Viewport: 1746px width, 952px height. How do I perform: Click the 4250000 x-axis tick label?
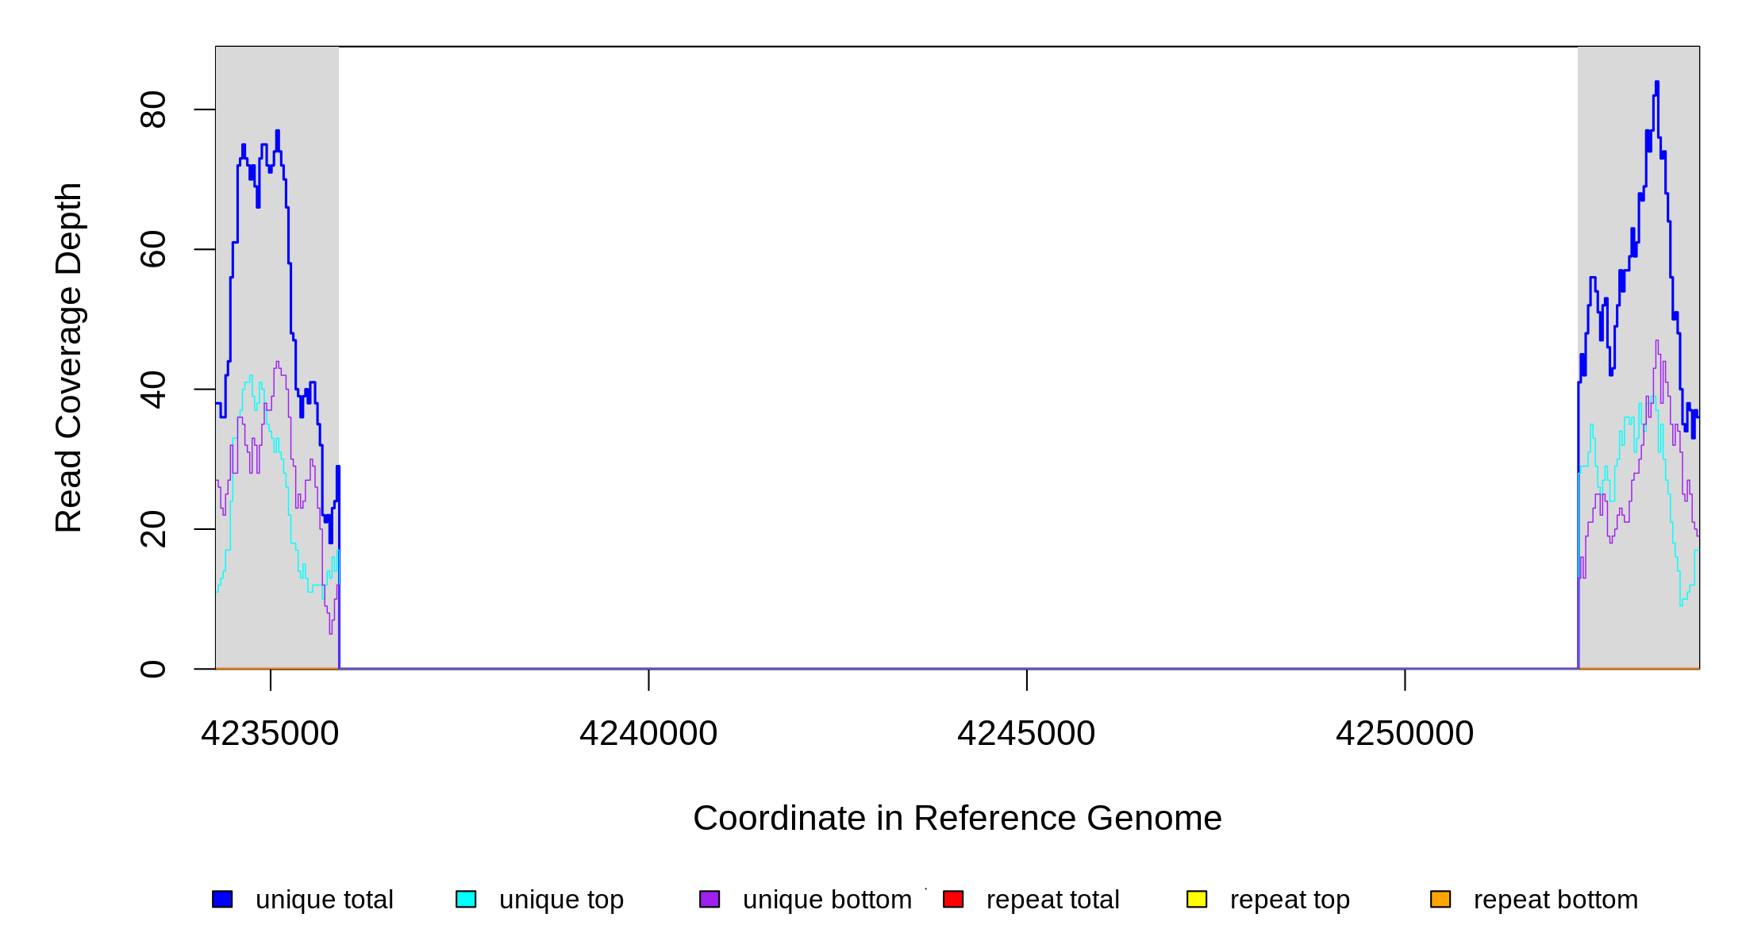tap(1405, 734)
